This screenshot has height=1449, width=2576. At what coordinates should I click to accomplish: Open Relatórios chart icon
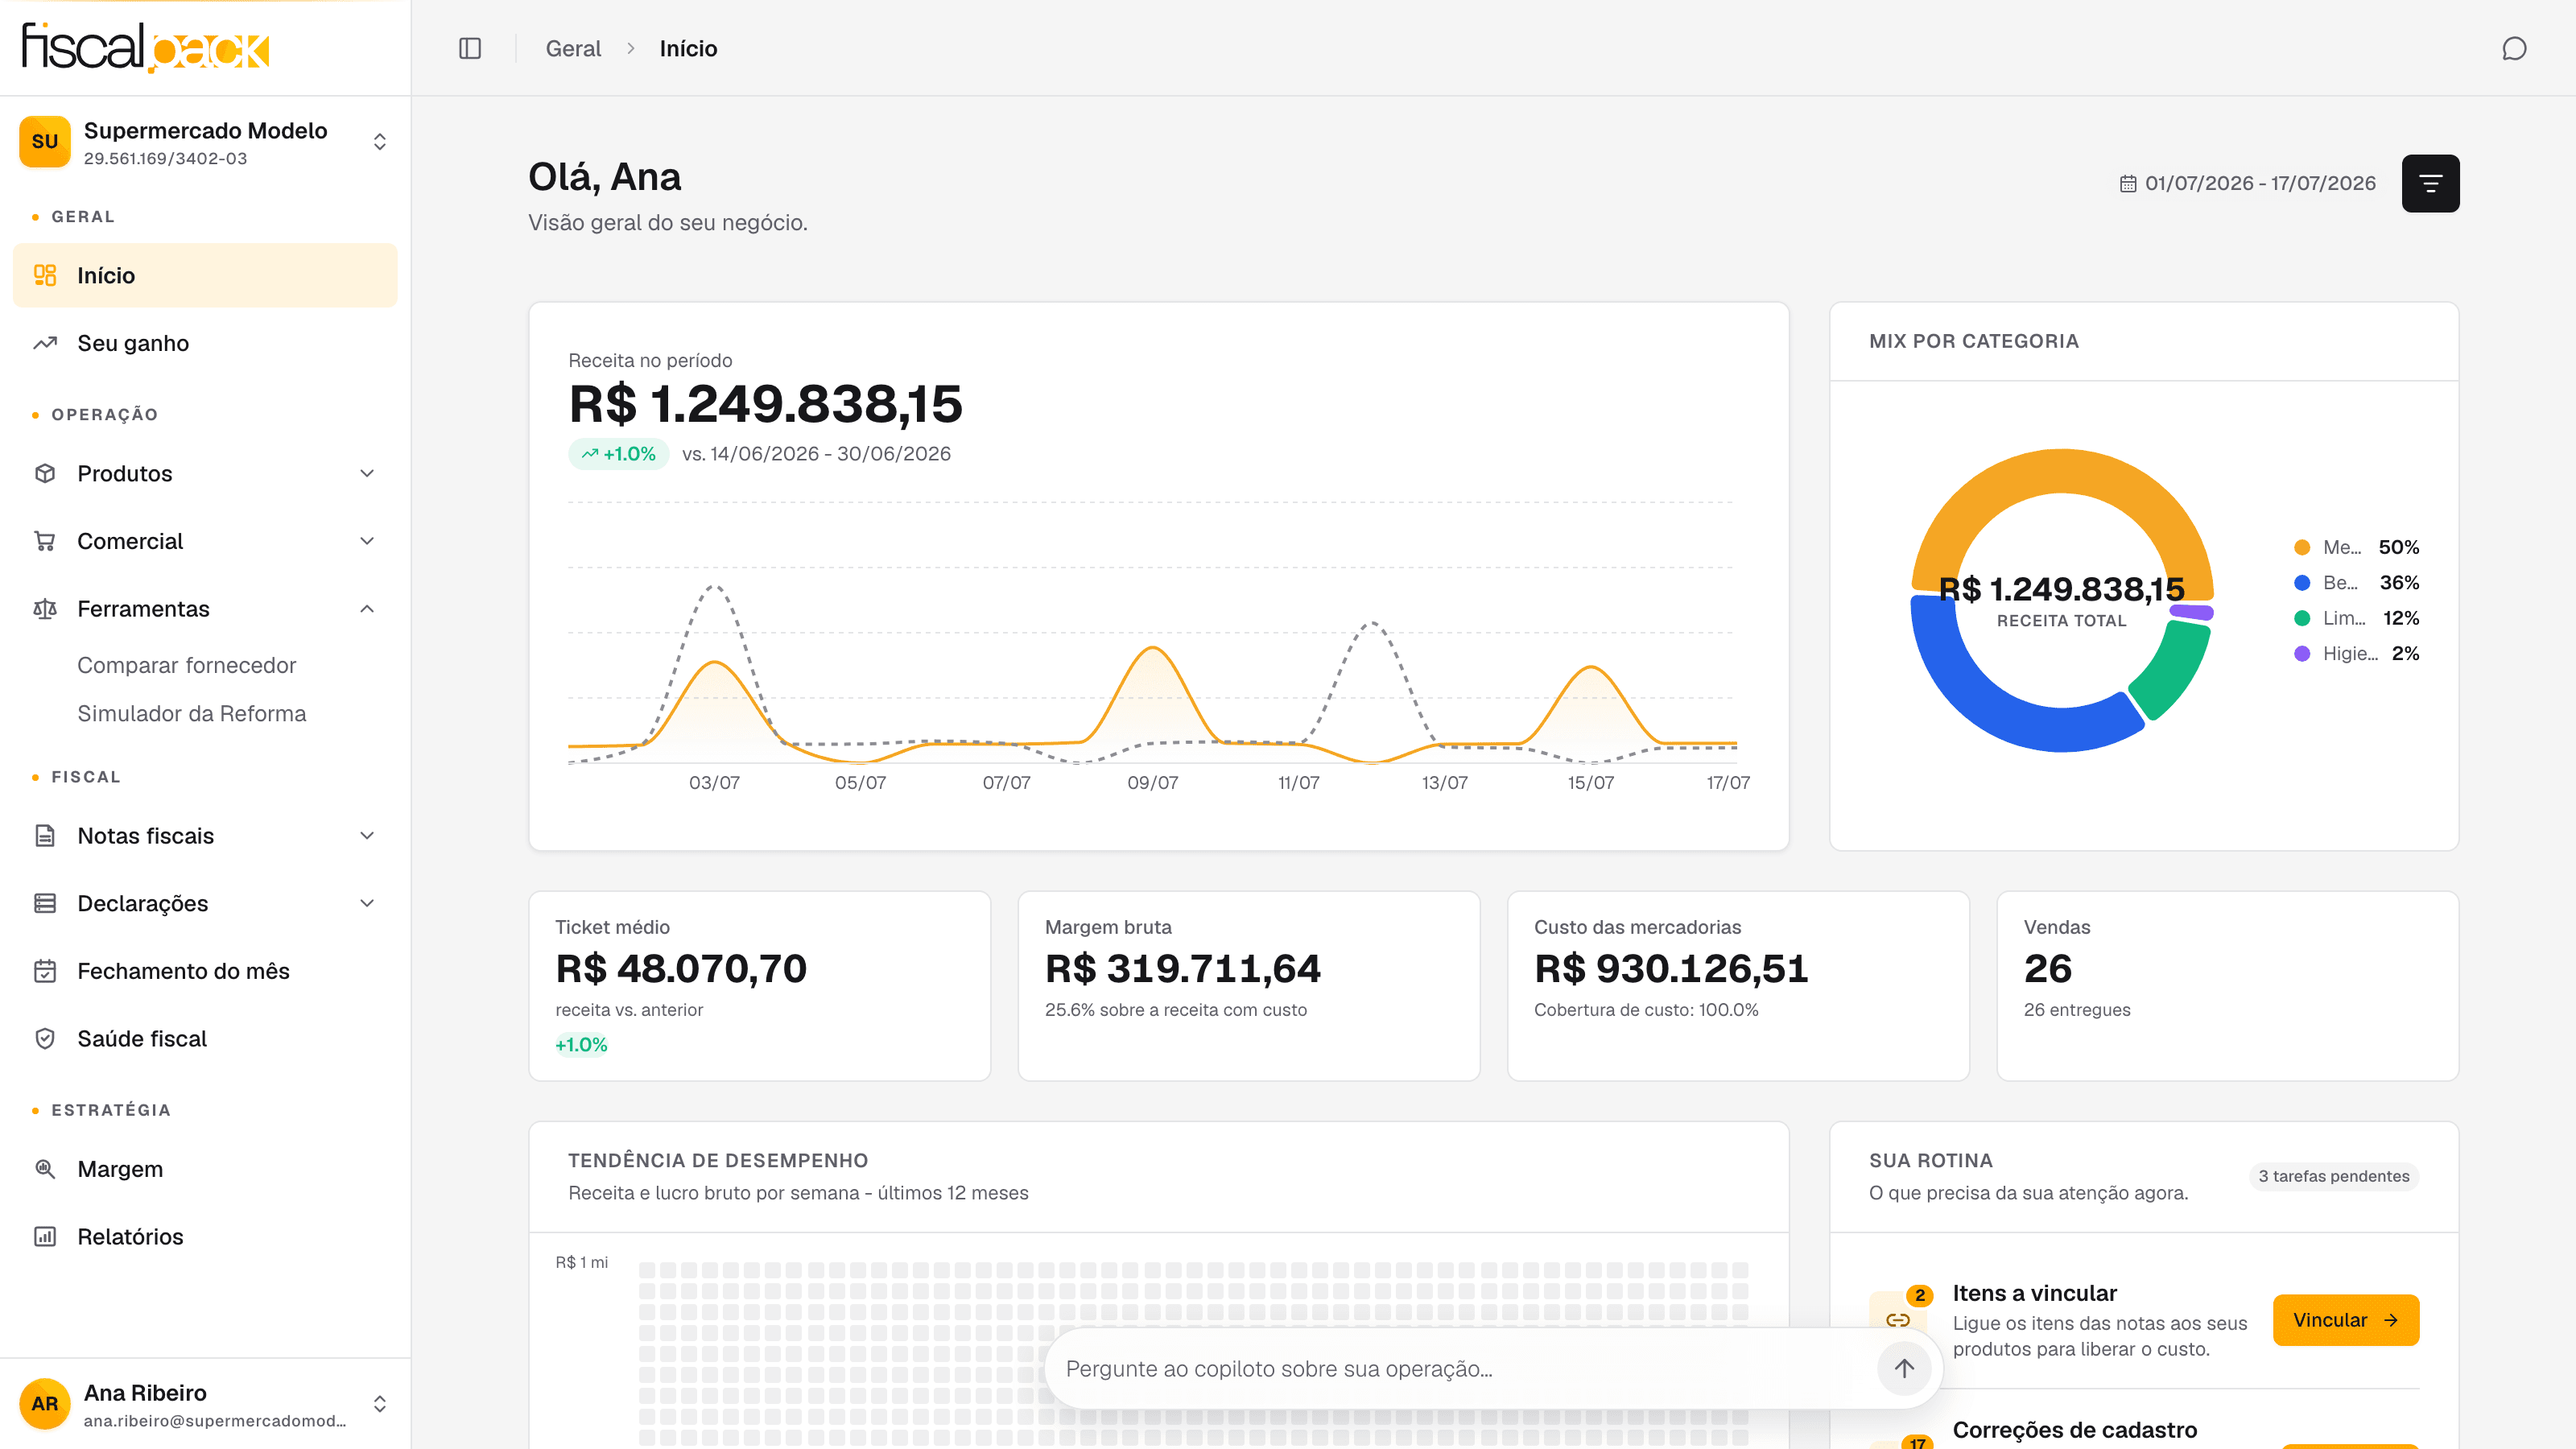45,1236
